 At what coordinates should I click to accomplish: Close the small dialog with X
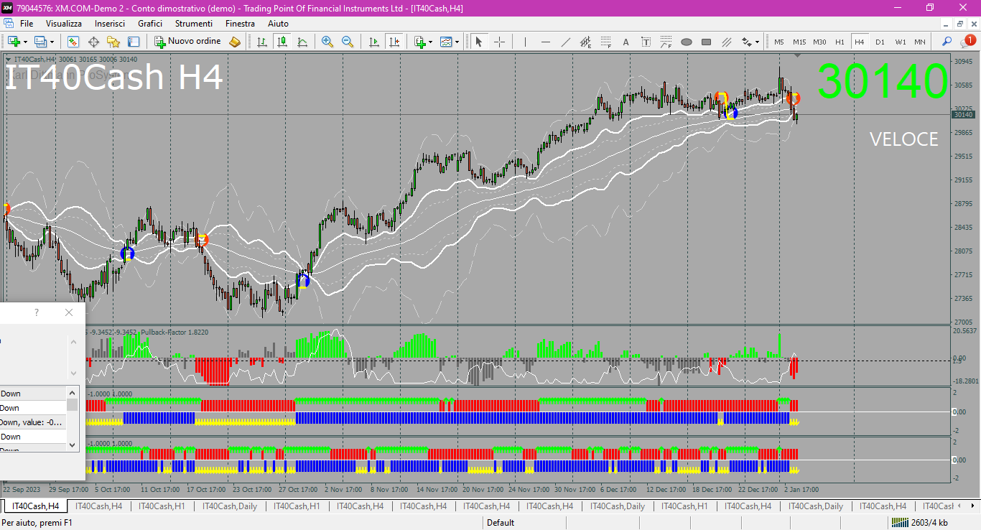coord(69,312)
